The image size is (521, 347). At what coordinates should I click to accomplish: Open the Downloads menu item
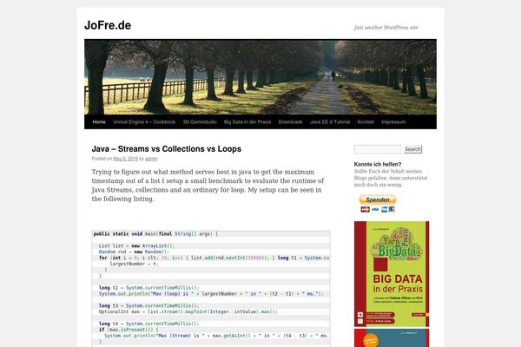click(290, 121)
